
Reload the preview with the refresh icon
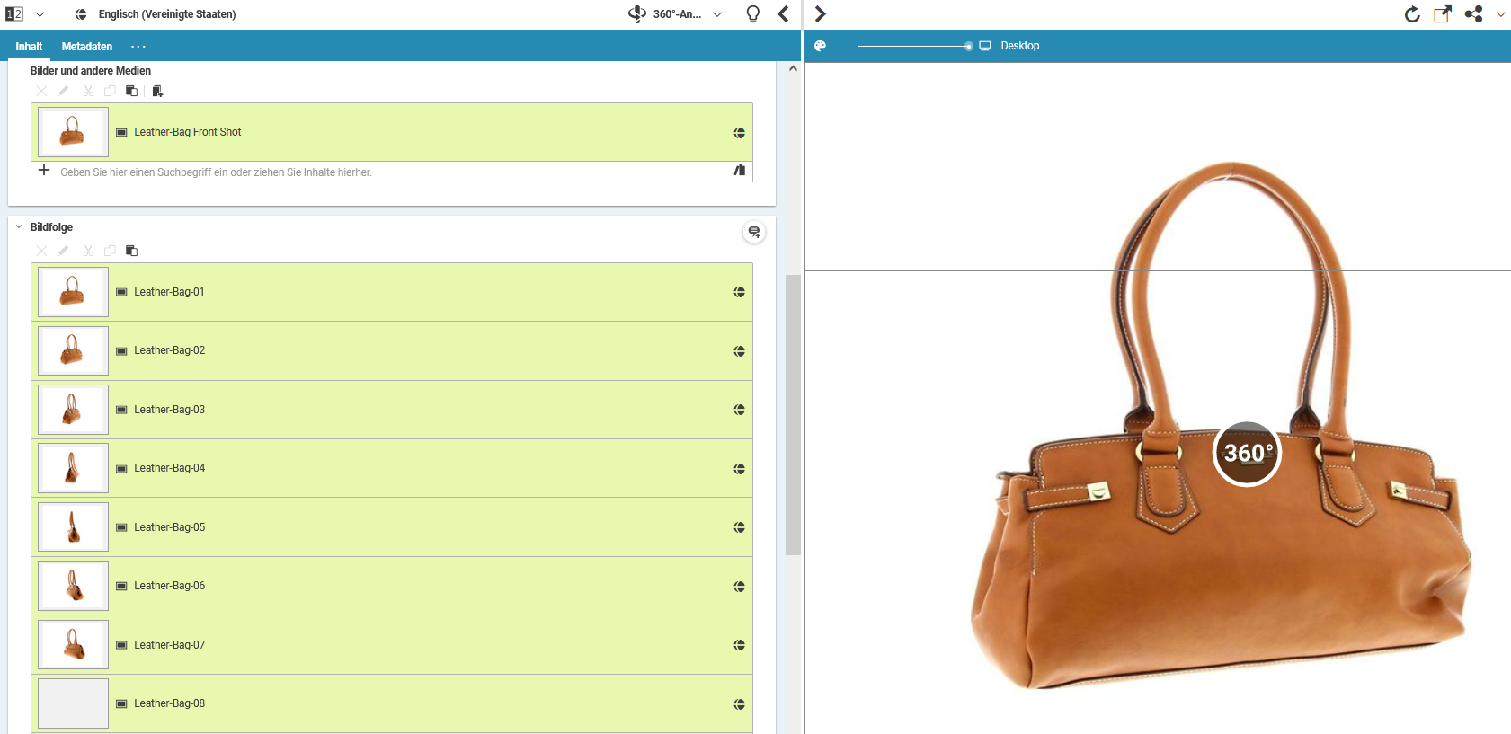pos(1412,14)
